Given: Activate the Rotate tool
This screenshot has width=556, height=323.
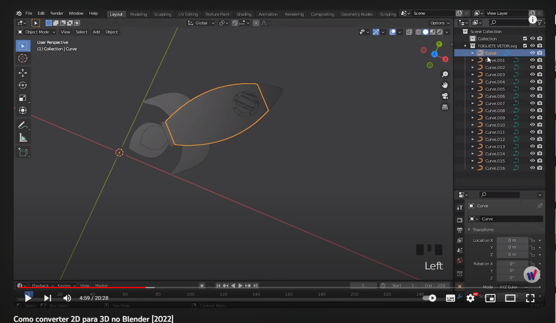Looking at the screenshot, I should click(x=23, y=85).
